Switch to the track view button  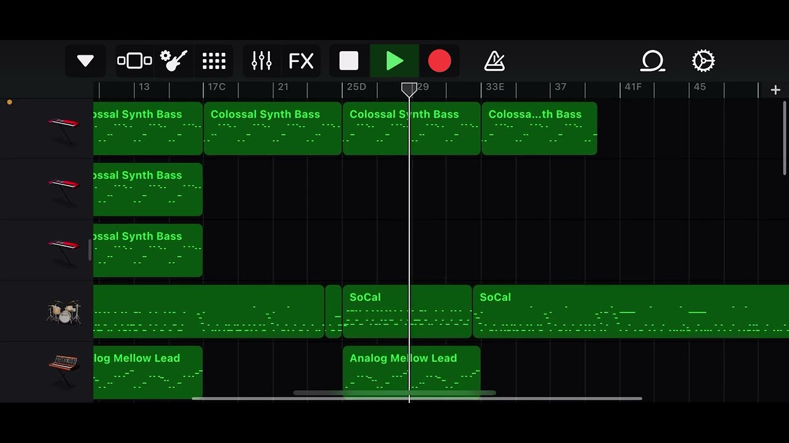(x=134, y=61)
